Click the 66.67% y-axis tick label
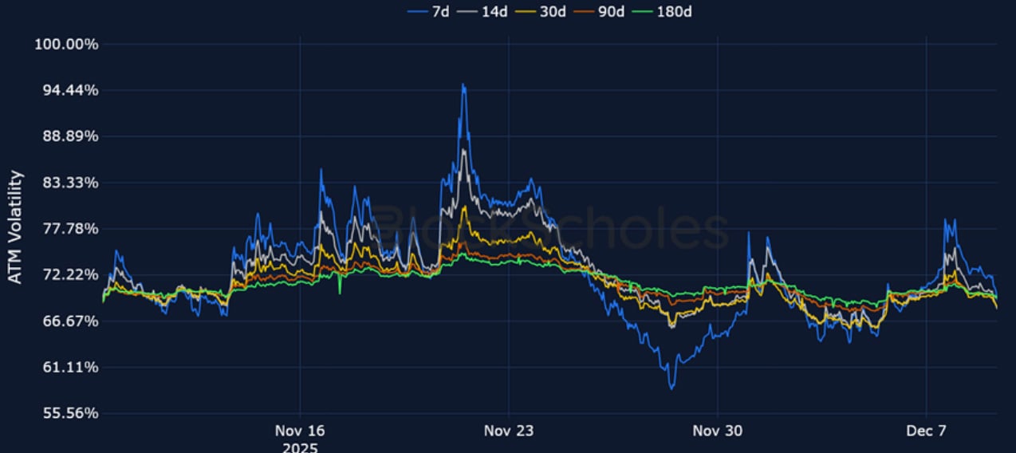Viewport: 1016px width, 453px height. (x=69, y=321)
